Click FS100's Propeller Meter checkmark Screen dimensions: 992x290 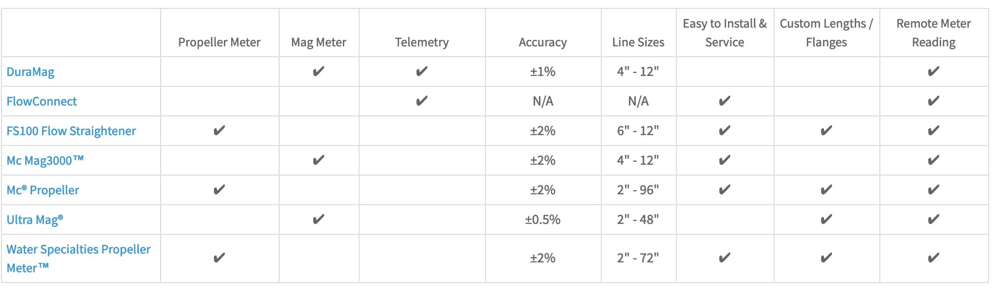pos(219,131)
